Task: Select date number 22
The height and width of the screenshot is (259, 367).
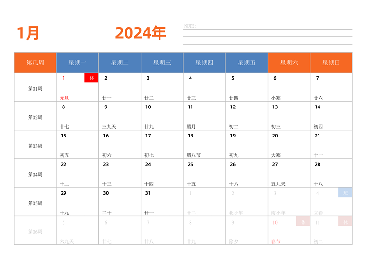Action: pyautogui.click(x=64, y=165)
